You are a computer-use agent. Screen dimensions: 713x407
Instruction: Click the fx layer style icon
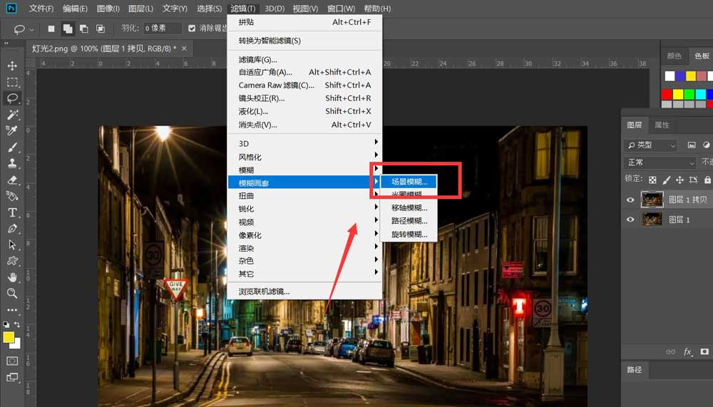tap(687, 351)
